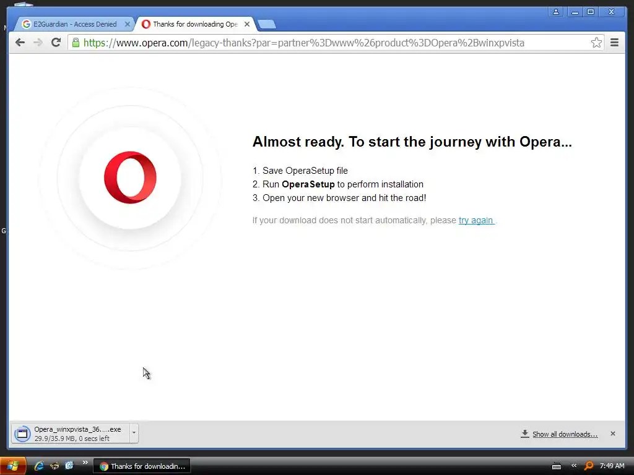Expand the quick launch overflow chevron
Viewport: 634px width, 475px height.
85,463
